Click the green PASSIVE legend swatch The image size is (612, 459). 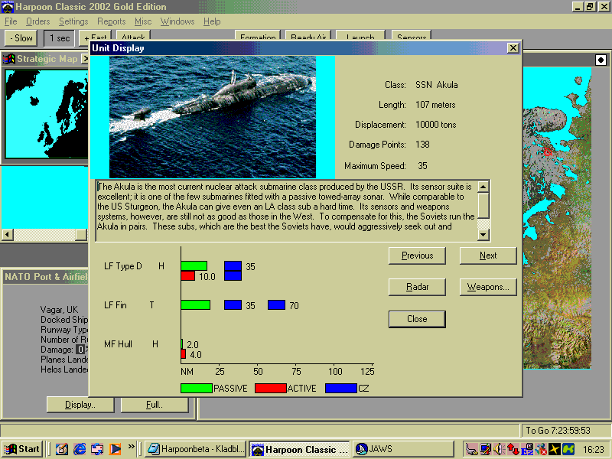pos(197,389)
